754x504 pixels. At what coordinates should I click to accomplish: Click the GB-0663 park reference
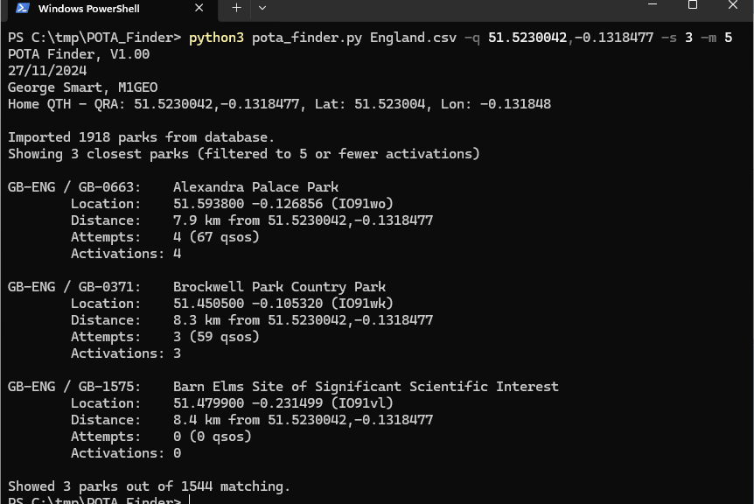pos(109,187)
